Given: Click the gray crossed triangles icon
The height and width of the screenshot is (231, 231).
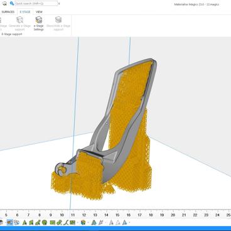Looking at the screenshot, I should click(101, 222).
